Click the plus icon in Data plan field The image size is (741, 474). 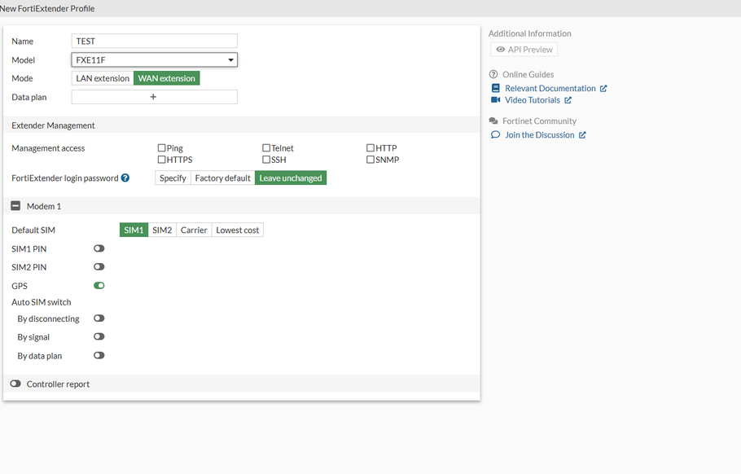point(153,97)
